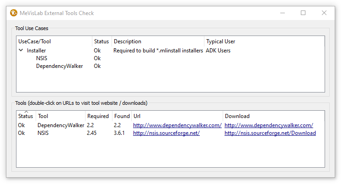Maximize the External Tools Check window
Viewport: 342px width, 185px height.
[303, 13]
